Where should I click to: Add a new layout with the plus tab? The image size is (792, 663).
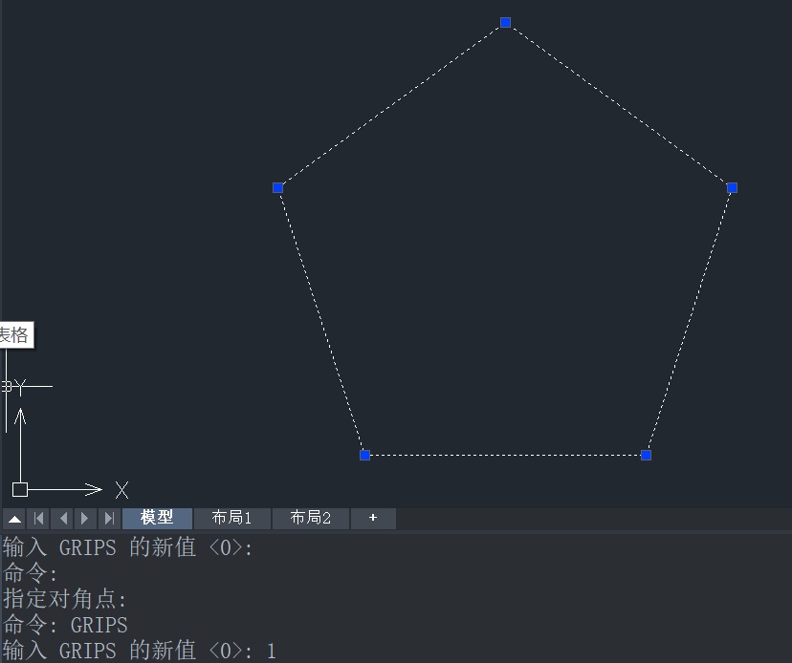[373, 518]
